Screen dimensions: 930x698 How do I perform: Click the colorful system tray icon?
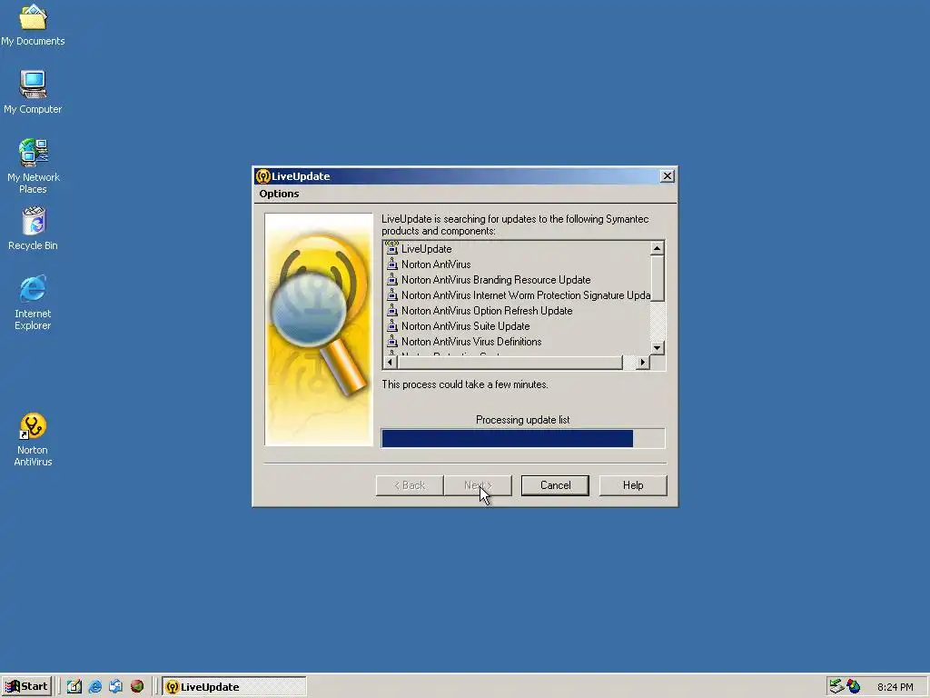pos(854,687)
